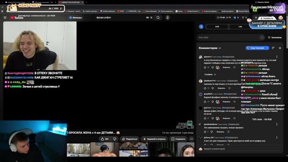
Task: Close the active YouTube browser tab
Action: pos(82,2)
